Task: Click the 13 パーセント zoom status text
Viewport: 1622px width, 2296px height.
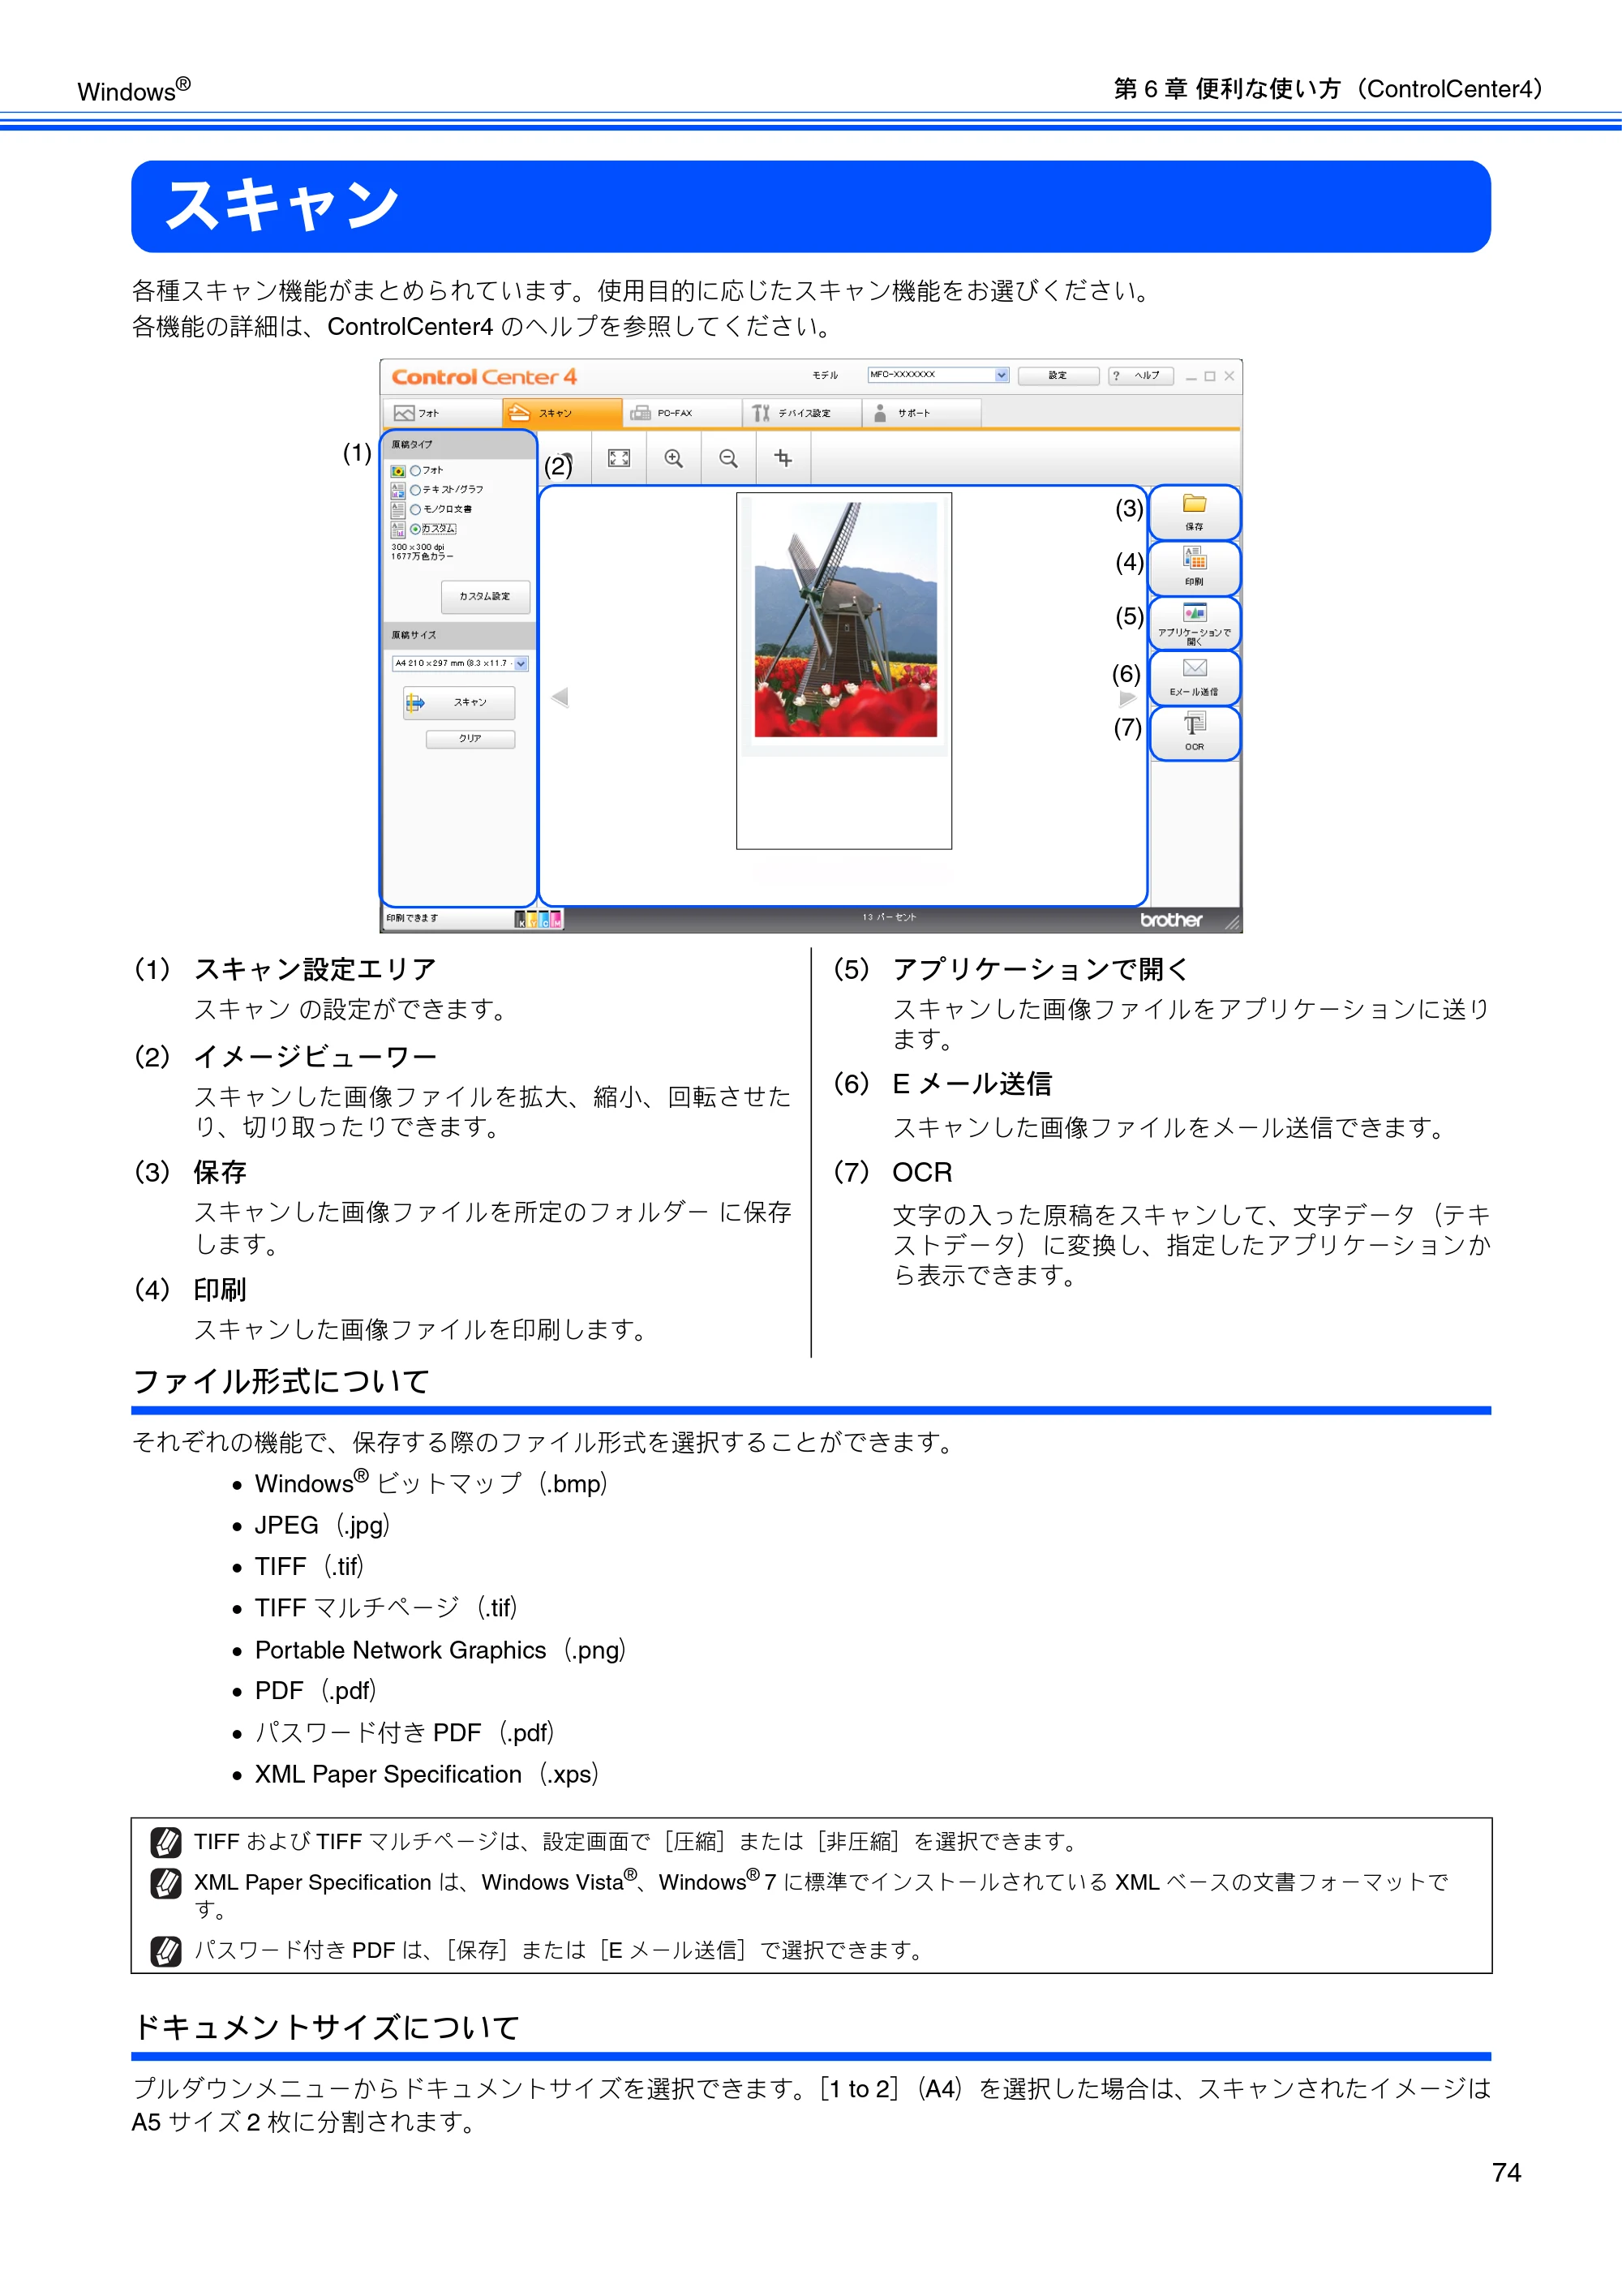Action: 889,918
